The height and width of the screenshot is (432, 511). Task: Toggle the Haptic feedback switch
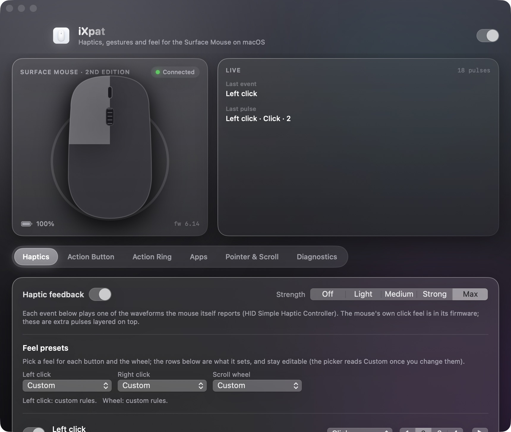100,294
